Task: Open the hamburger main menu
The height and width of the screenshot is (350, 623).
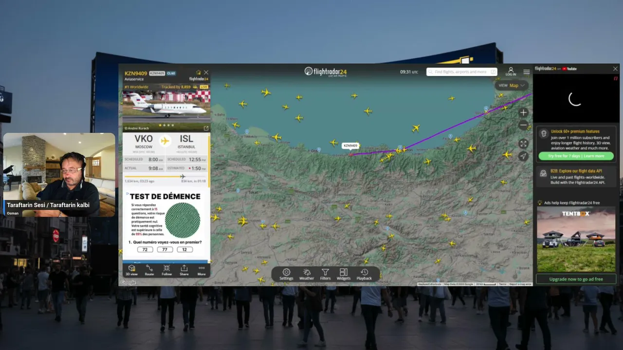Action: [526, 72]
